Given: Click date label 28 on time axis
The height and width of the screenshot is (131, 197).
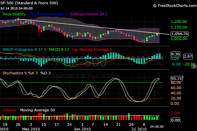Looking at the screenshot, I should (x=131, y=124).
